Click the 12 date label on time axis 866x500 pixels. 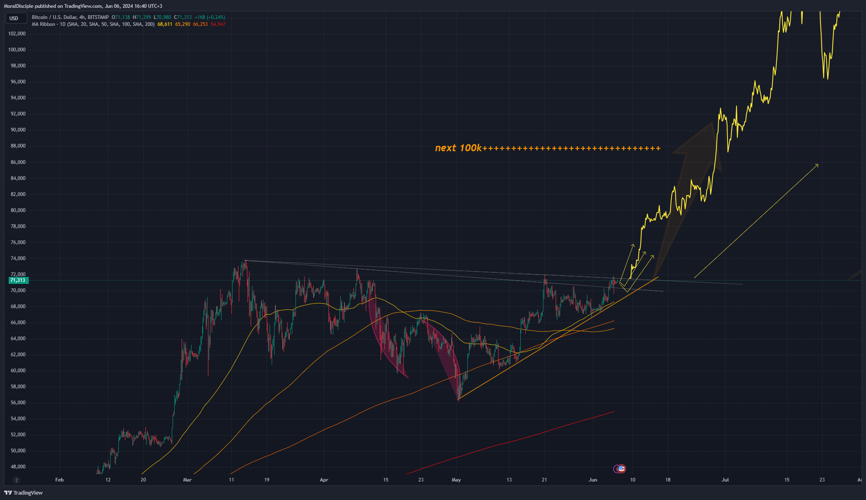click(x=108, y=480)
